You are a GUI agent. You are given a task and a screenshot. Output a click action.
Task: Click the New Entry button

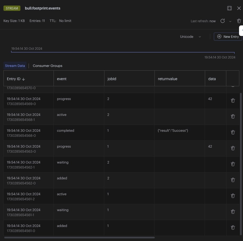pos(228,37)
